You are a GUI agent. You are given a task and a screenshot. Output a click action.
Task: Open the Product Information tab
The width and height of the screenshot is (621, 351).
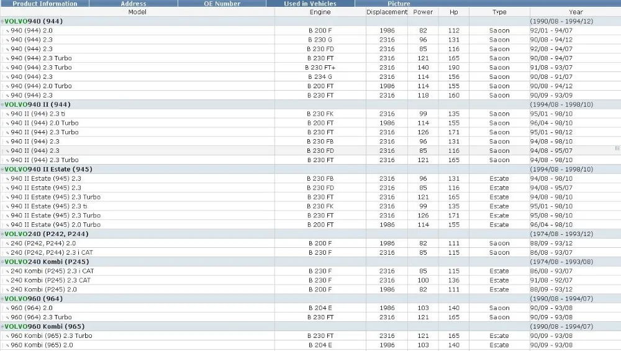click(x=45, y=4)
